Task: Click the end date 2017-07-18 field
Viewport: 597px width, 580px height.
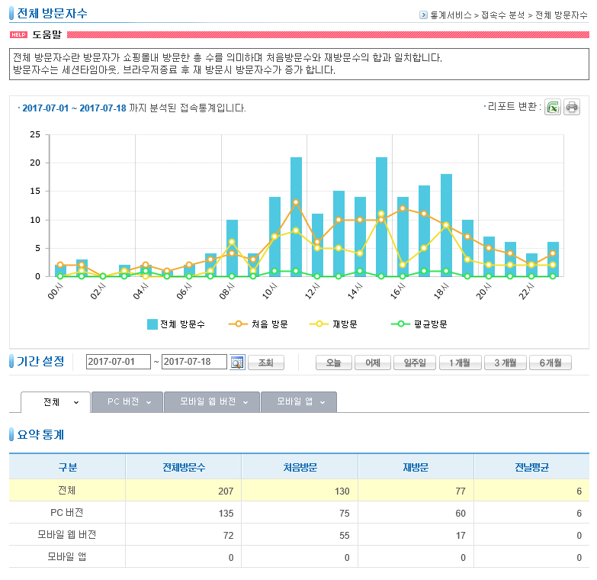Action: [194, 362]
